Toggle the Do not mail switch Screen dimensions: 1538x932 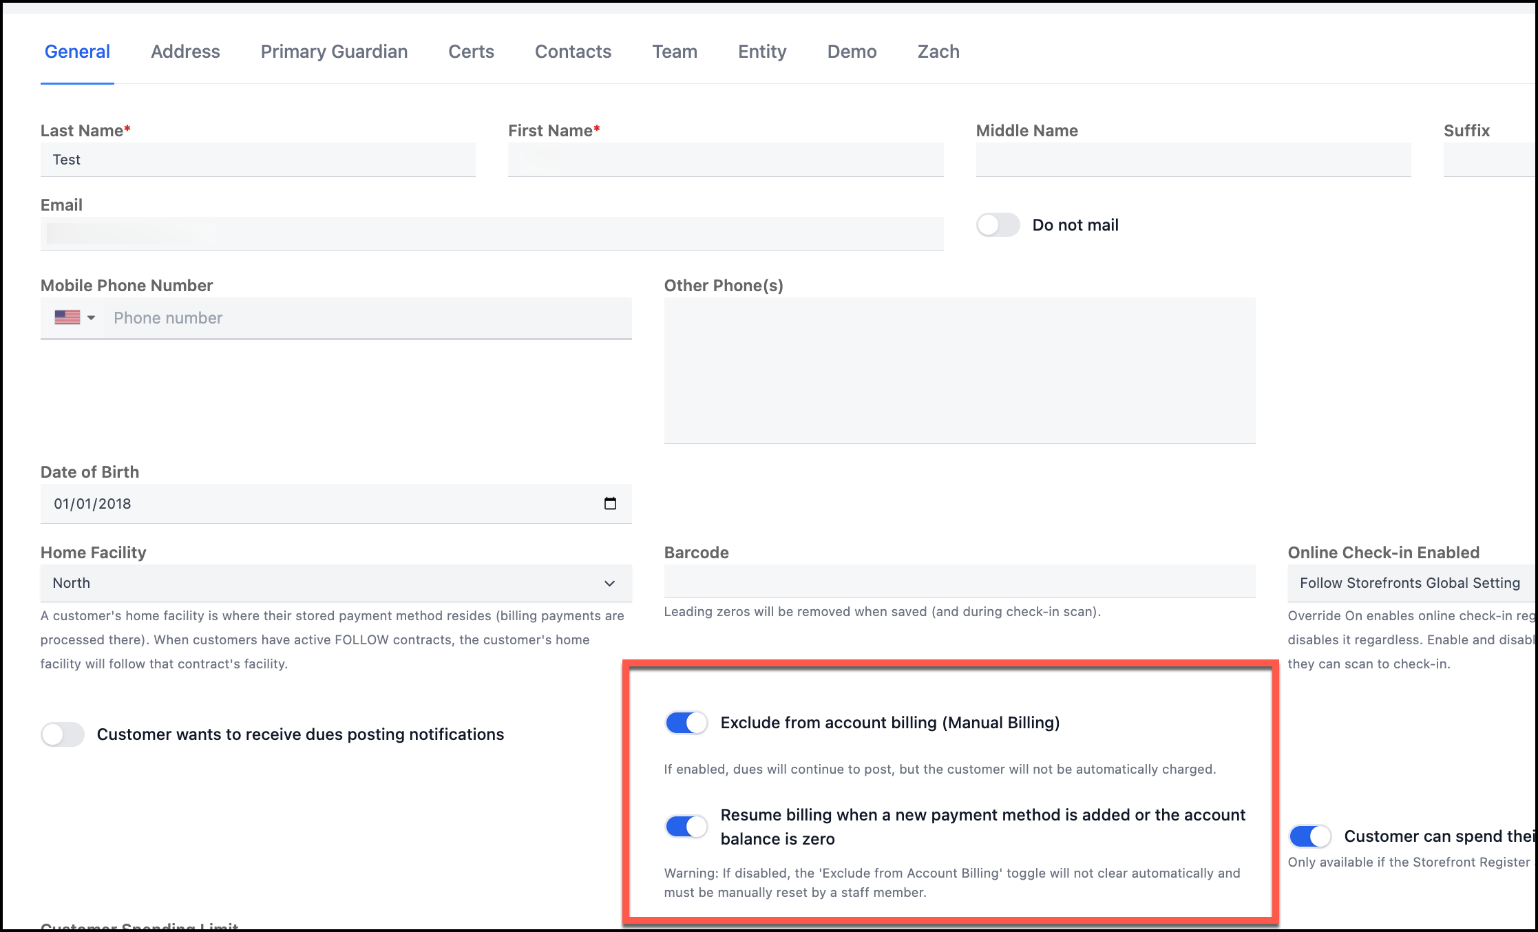(998, 225)
